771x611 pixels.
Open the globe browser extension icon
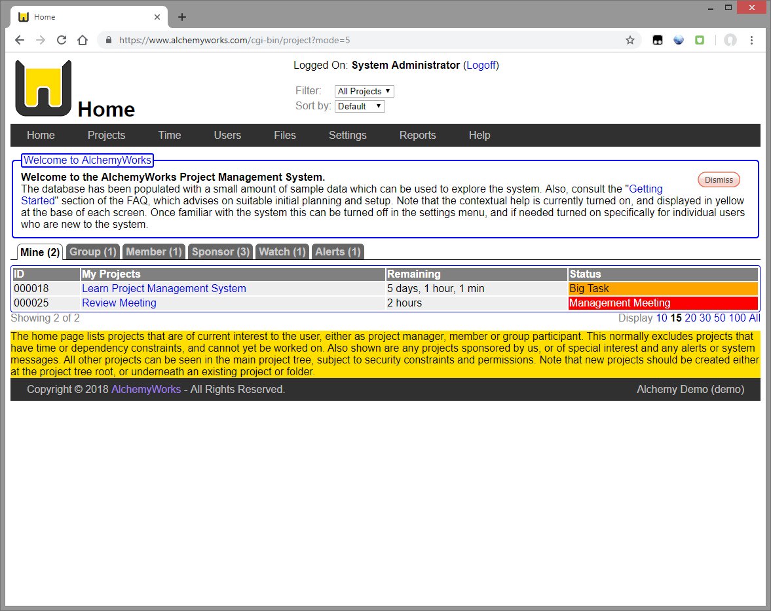(679, 41)
